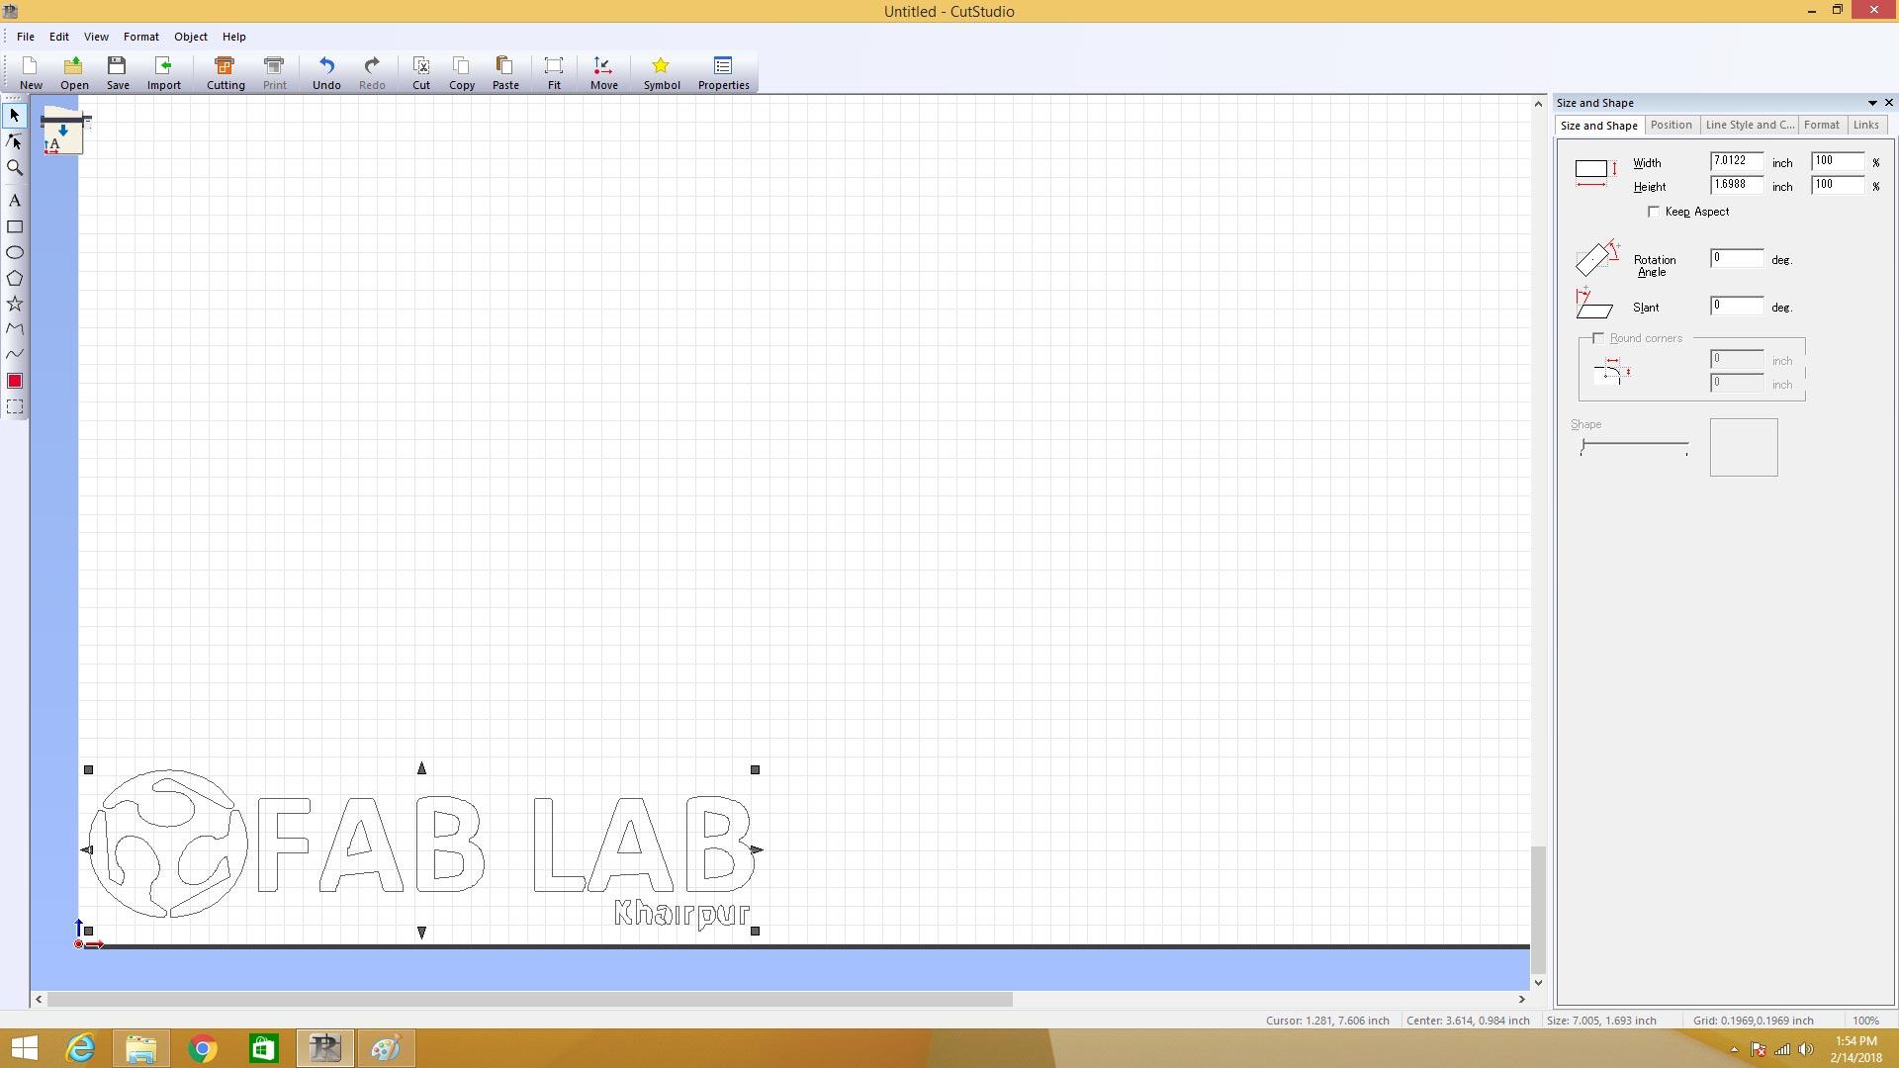Open Internet Explorer from taskbar

[80, 1048]
